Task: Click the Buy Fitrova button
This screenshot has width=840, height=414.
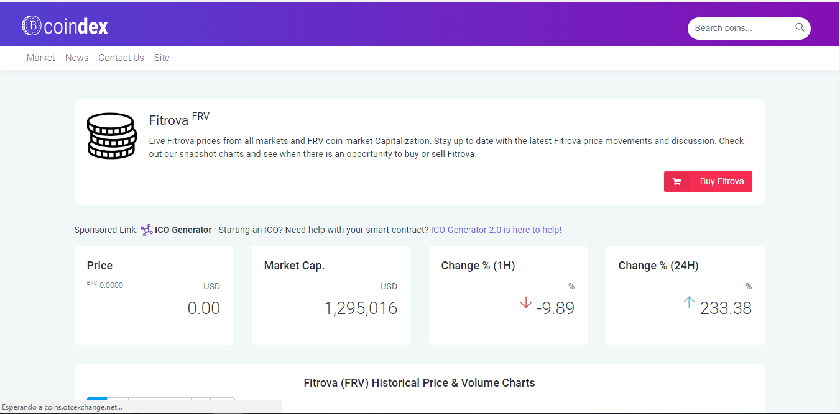Action: pyautogui.click(x=708, y=182)
